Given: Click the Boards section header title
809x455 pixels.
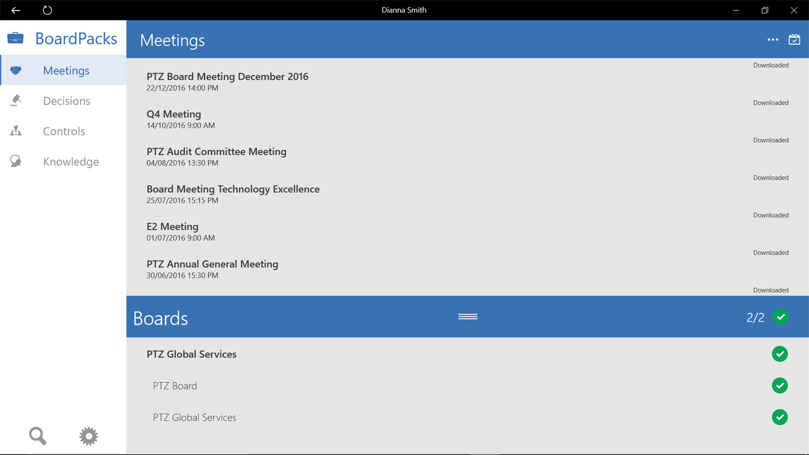Looking at the screenshot, I should 161,318.
